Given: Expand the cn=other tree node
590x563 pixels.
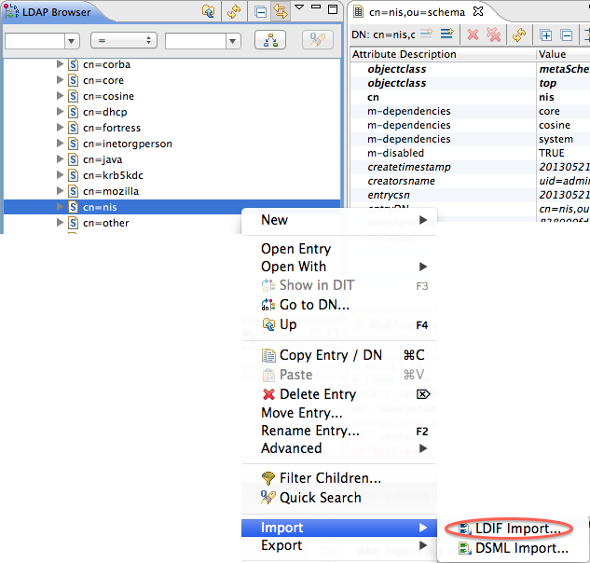Looking at the screenshot, I should [x=61, y=223].
